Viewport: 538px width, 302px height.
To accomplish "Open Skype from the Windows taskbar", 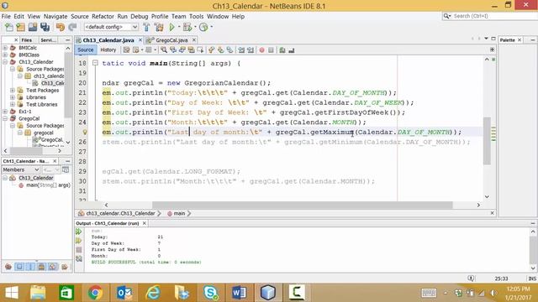I will tap(210, 293).
